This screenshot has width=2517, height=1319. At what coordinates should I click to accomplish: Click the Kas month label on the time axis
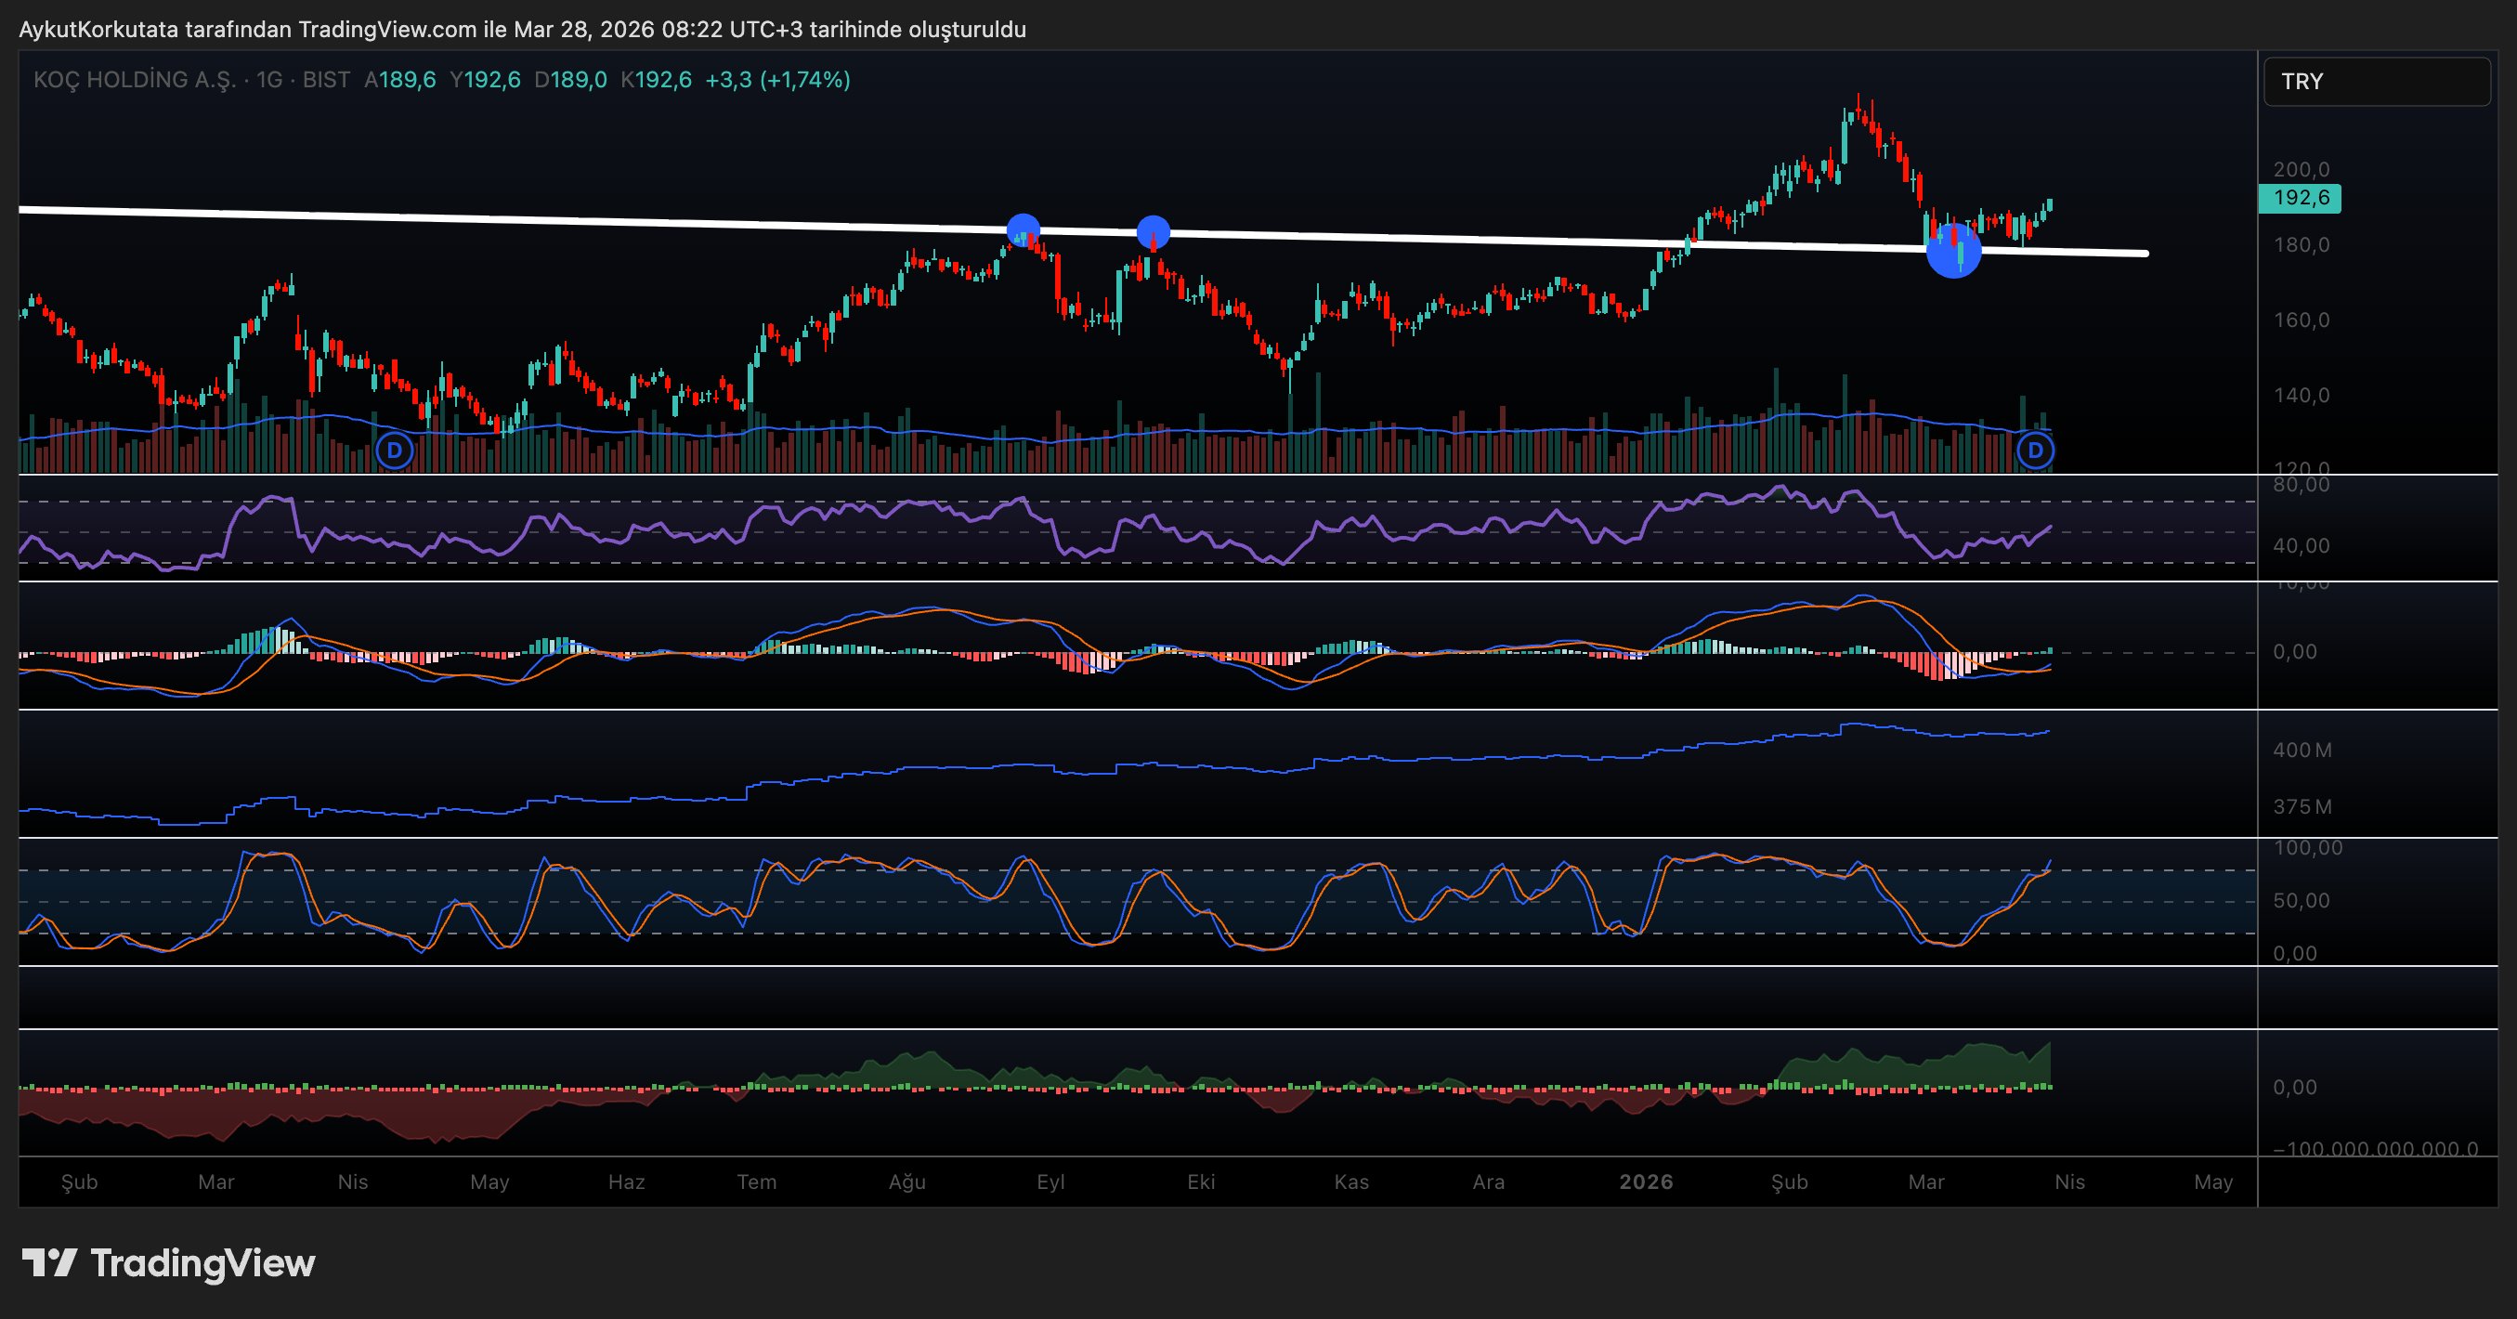pos(1351,1182)
